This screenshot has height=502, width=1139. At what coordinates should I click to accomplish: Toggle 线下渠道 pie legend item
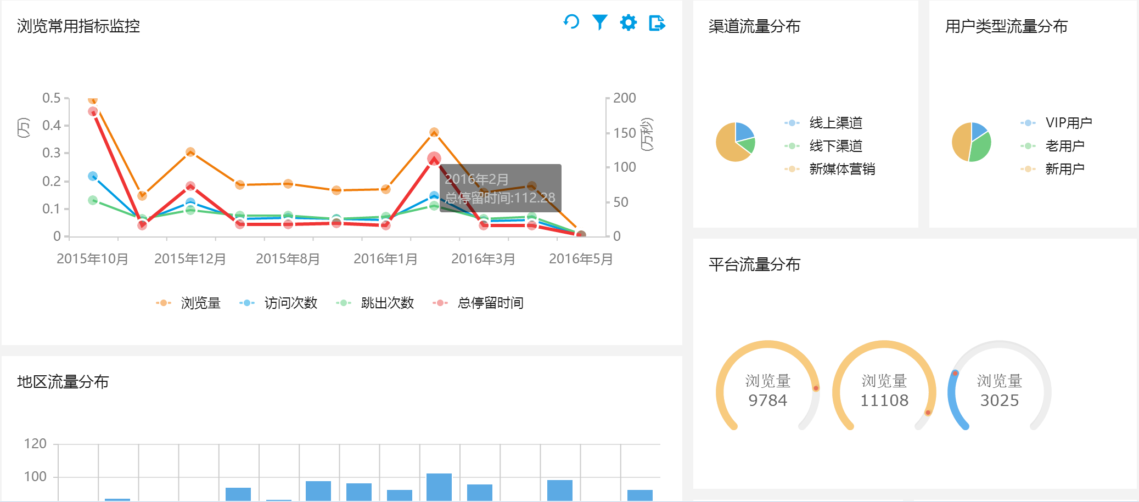pos(824,146)
